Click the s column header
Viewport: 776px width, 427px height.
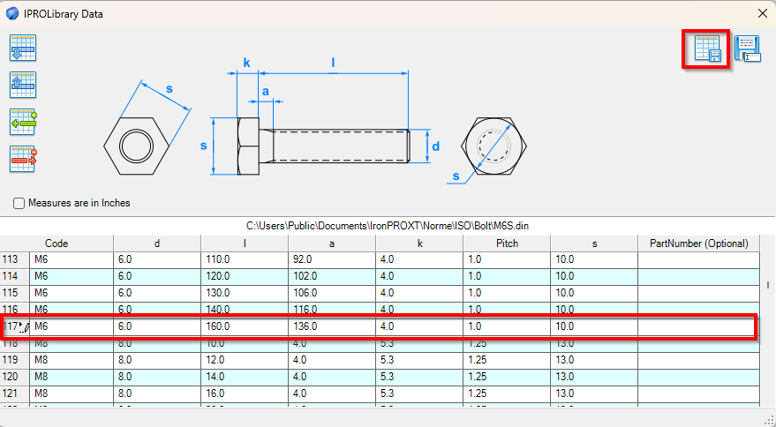pos(594,243)
